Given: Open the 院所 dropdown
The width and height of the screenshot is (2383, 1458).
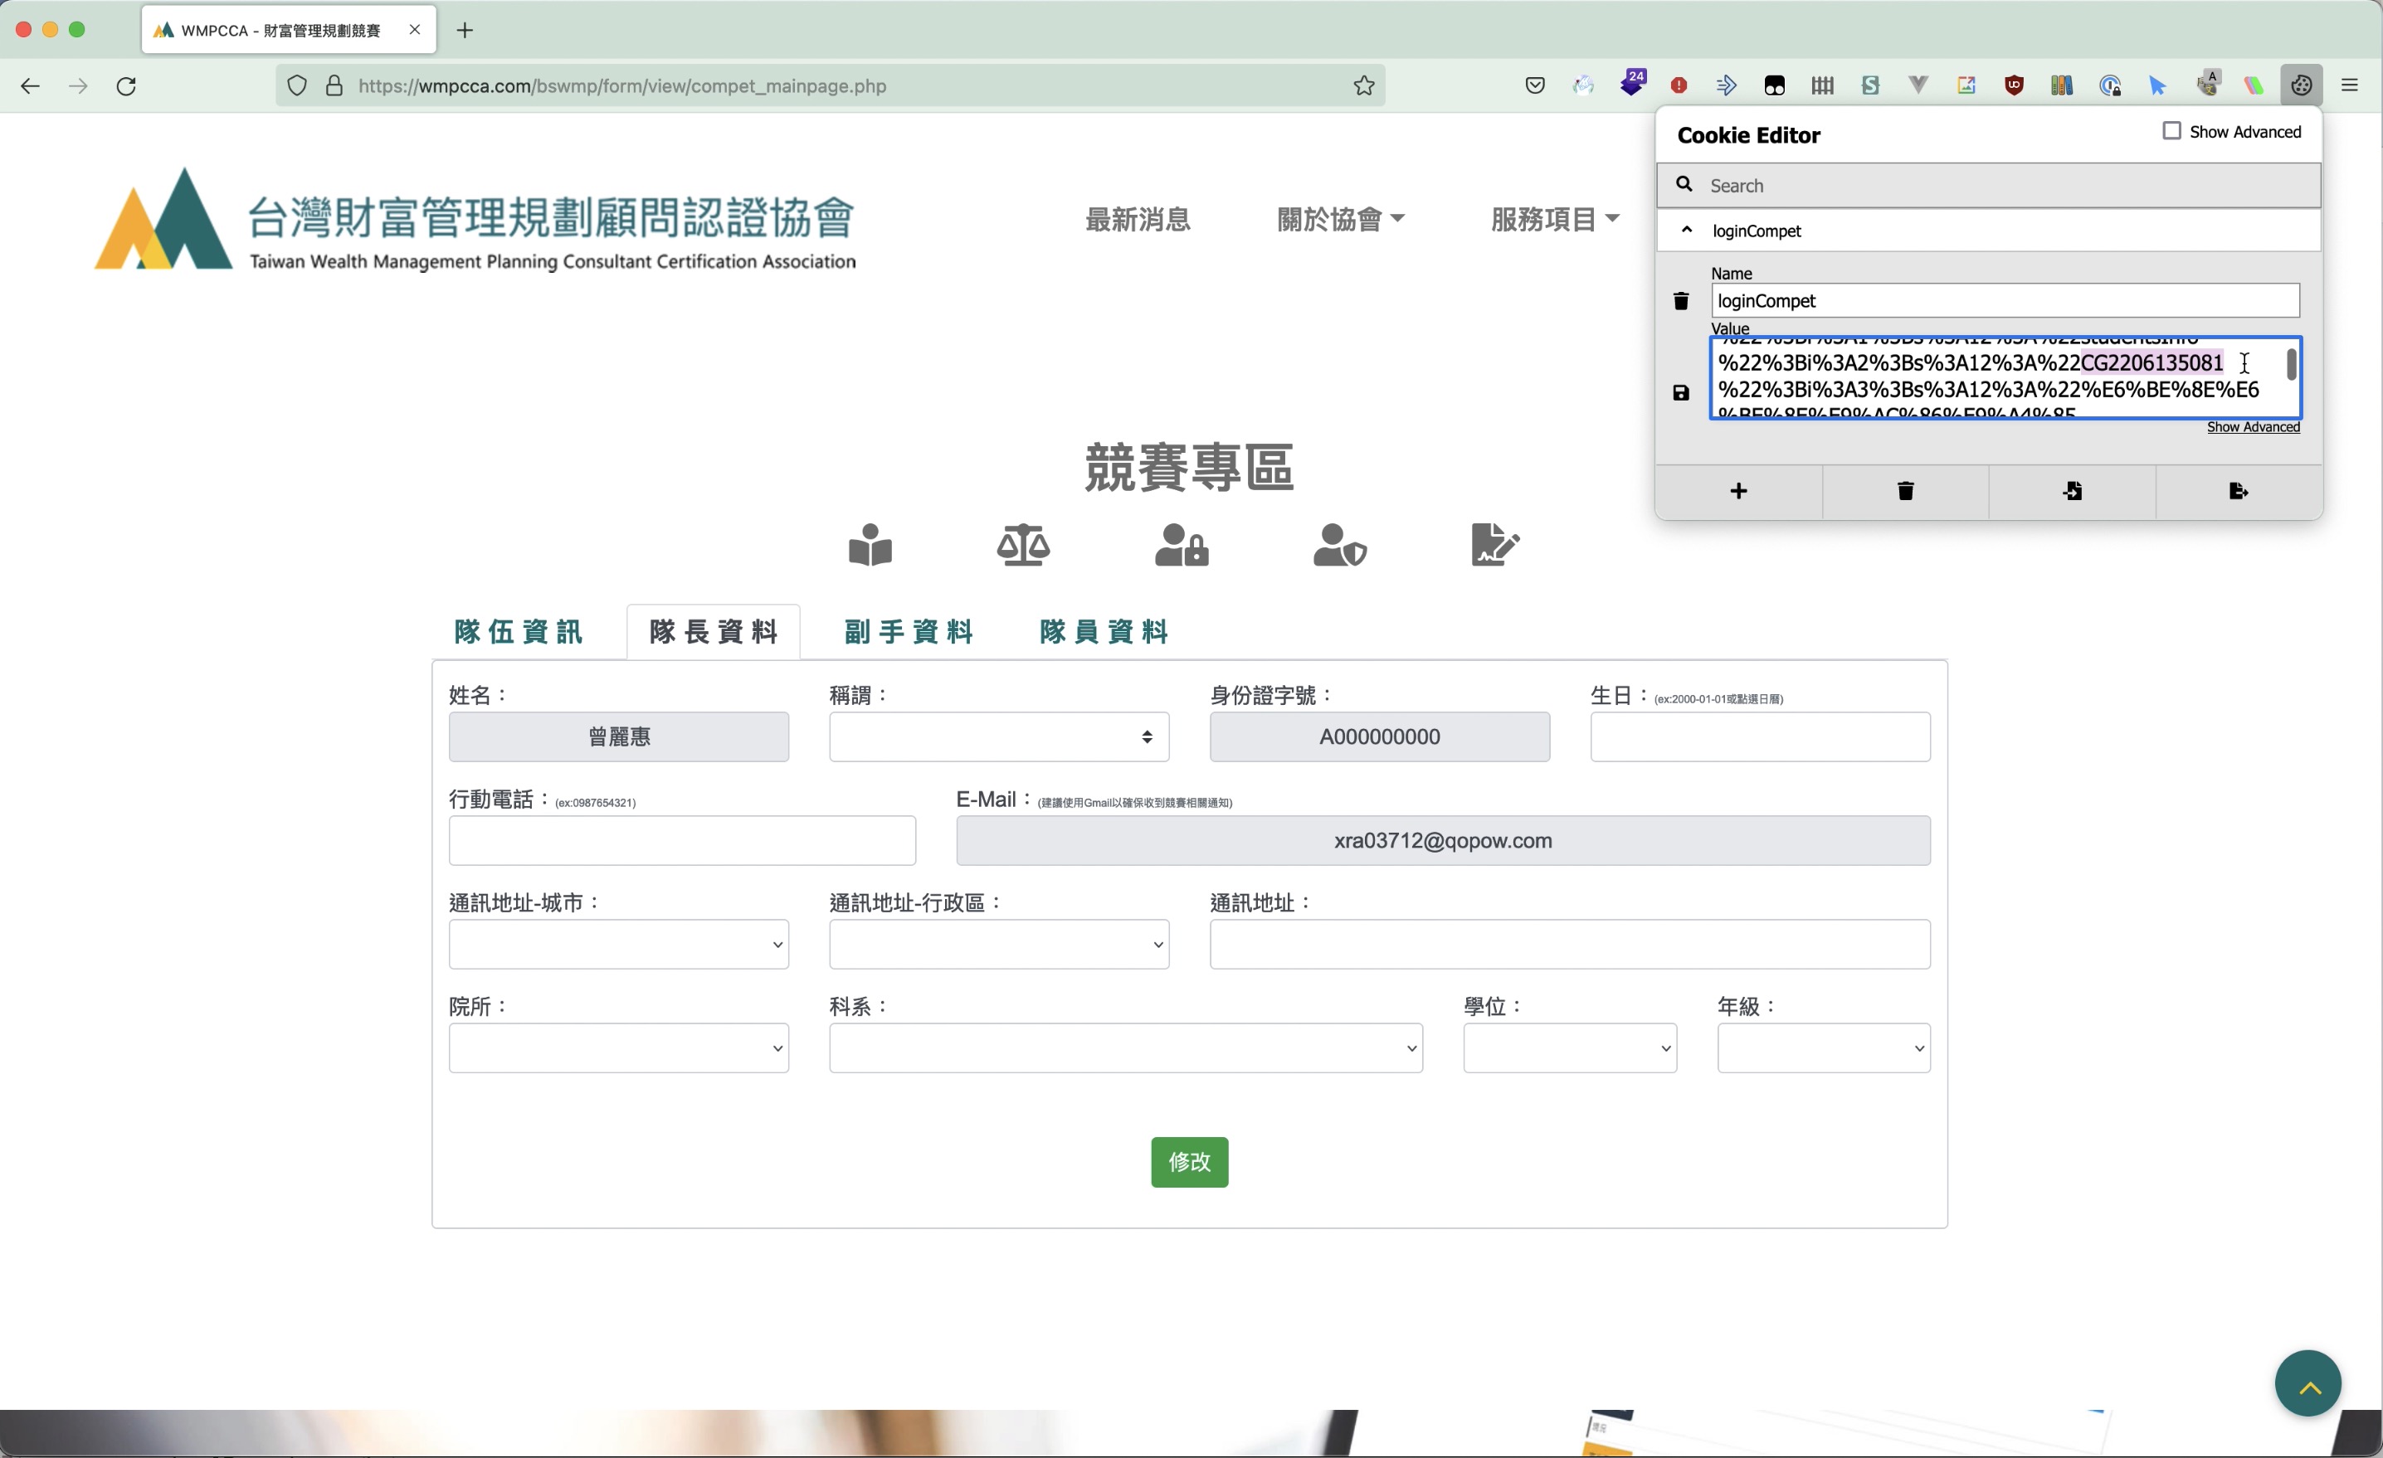Looking at the screenshot, I should [x=619, y=1048].
